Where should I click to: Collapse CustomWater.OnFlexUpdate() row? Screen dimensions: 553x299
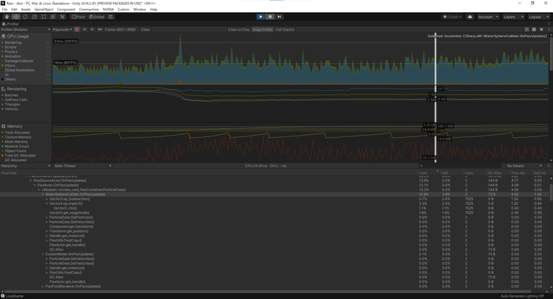coord(43,254)
